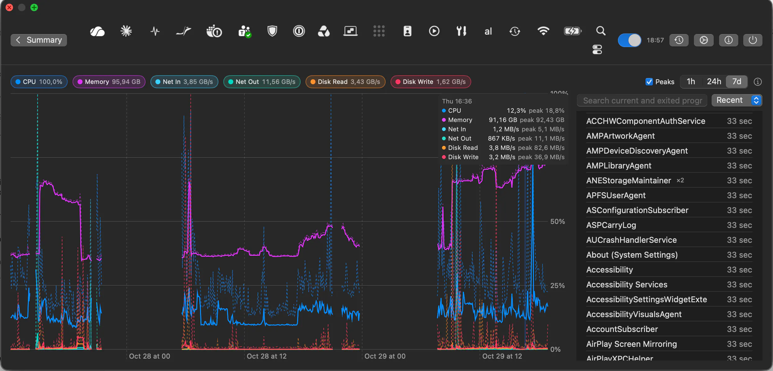Image resolution: width=773 pixels, height=371 pixels.
Task: Select the three stacked circles icon
Action: tap(324, 31)
